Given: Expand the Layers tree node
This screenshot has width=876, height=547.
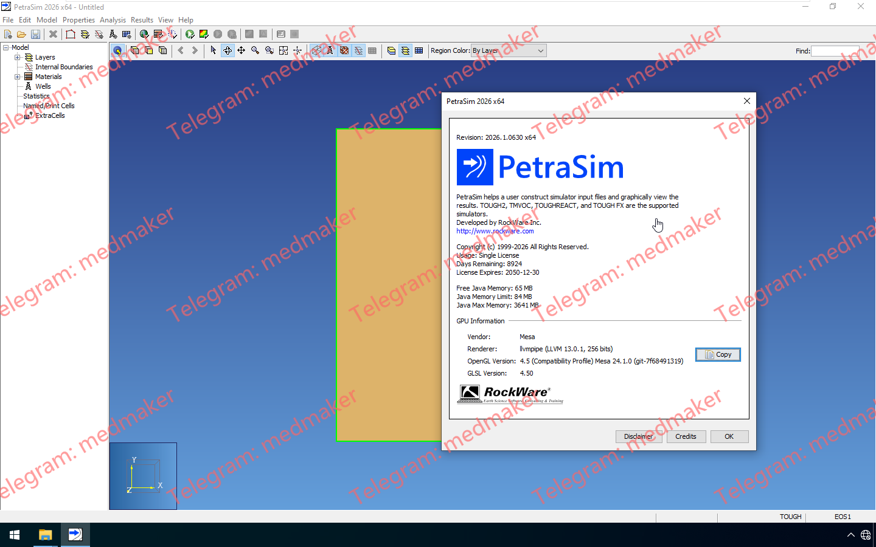Looking at the screenshot, I should (x=18, y=57).
